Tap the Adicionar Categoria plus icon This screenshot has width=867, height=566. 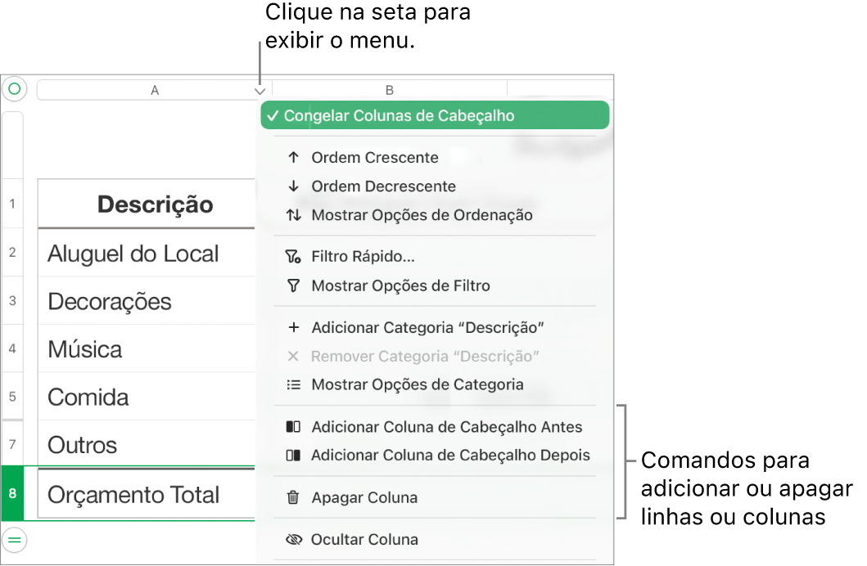[293, 327]
